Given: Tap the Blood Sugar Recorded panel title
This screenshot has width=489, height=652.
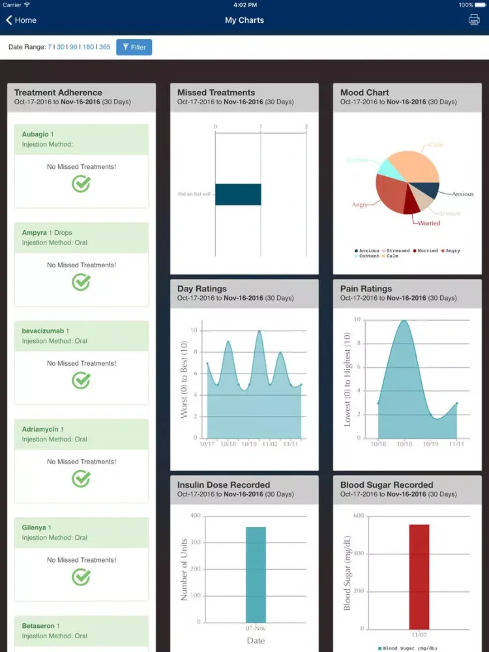Looking at the screenshot, I should click(x=387, y=485).
